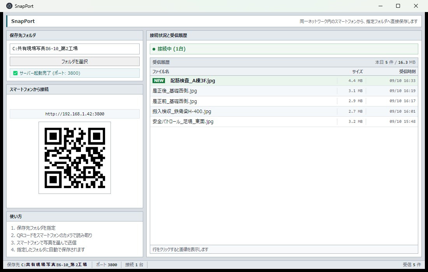Click step 2 about QRコード scanning

click(x=52, y=235)
